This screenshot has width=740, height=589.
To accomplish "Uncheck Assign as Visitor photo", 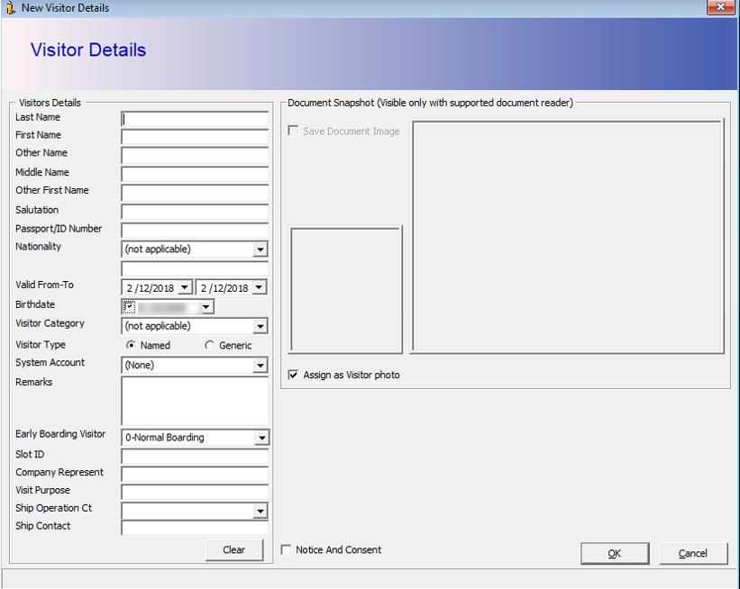I will click(293, 375).
